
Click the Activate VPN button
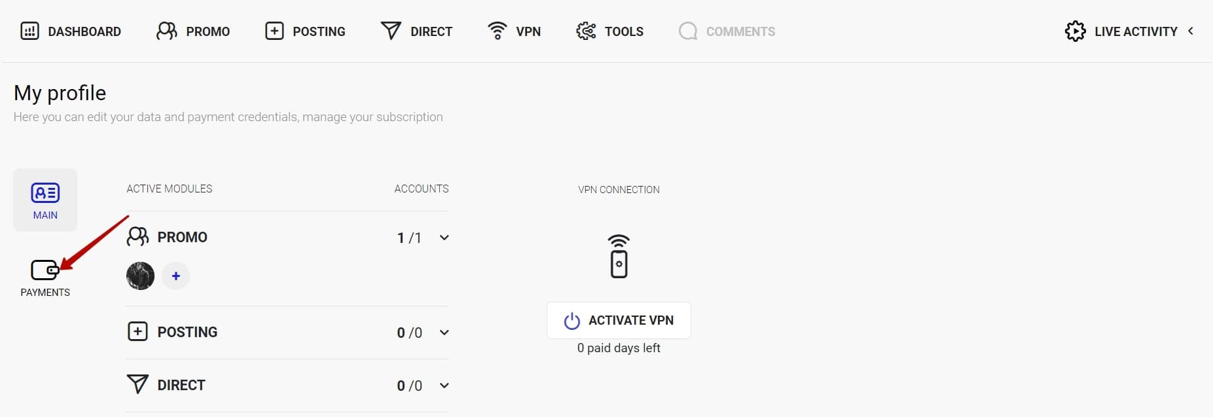coord(619,320)
